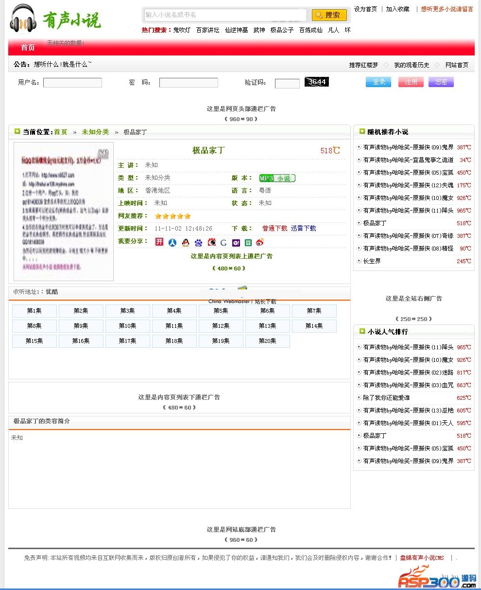Share to Renren with the blue icon

172,243
